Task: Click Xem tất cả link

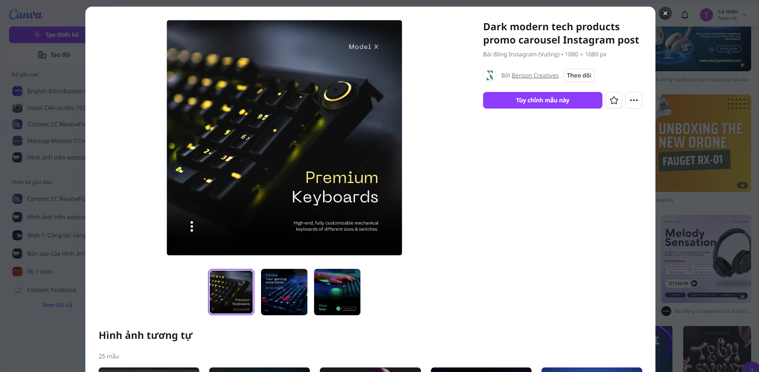Action: pyautogui.click(x=57, y=305)
